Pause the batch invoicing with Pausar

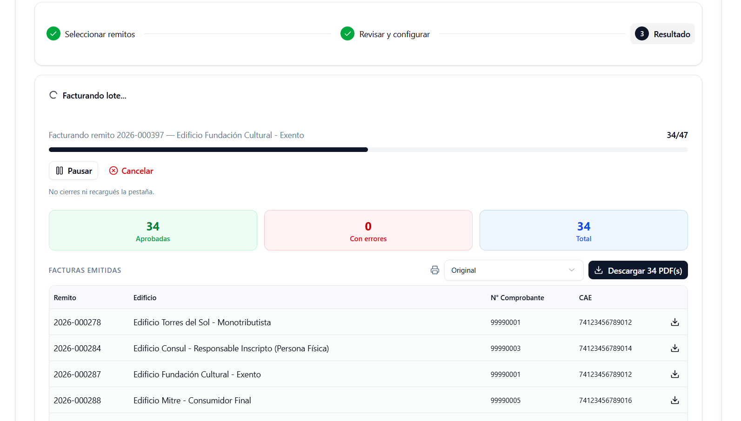[73, 171]
